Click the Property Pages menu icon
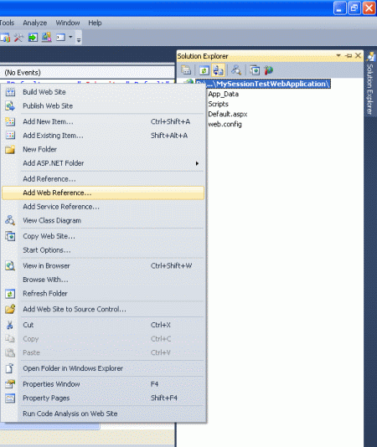Screen dimensions: 377x447 pos(10,398)
